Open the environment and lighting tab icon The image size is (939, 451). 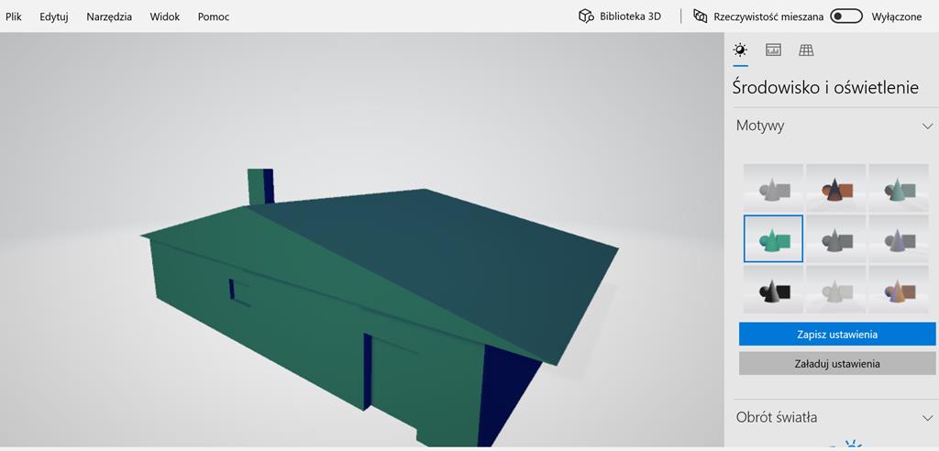point(740,50)
